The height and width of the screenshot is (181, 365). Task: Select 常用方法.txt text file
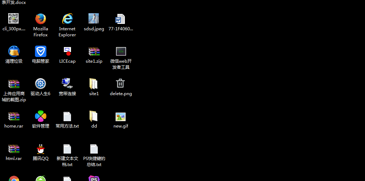coord(67,117)
